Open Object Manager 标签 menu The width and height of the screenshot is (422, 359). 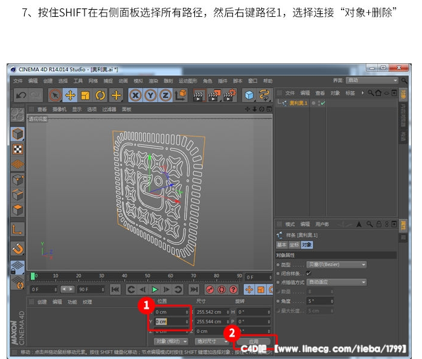point(350,93)
